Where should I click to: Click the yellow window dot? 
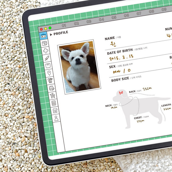click(46, 29)
